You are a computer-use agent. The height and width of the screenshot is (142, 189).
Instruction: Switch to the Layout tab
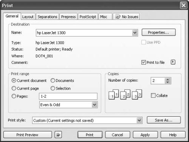tap(28, 17)
